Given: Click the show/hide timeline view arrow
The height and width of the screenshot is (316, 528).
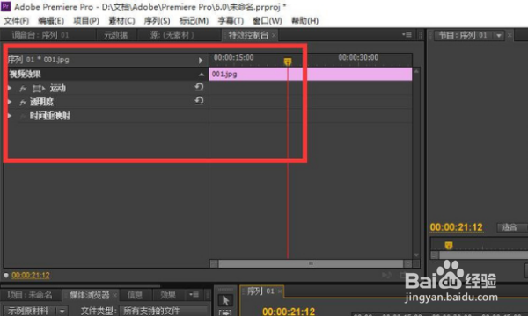Looking at the screenshot, I should pos(201,61).
